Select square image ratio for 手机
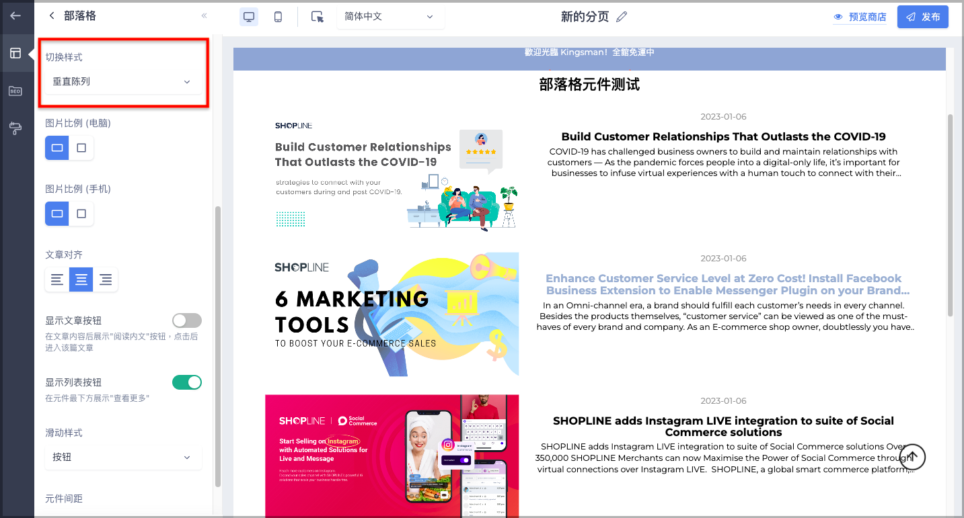 point(81,214)
